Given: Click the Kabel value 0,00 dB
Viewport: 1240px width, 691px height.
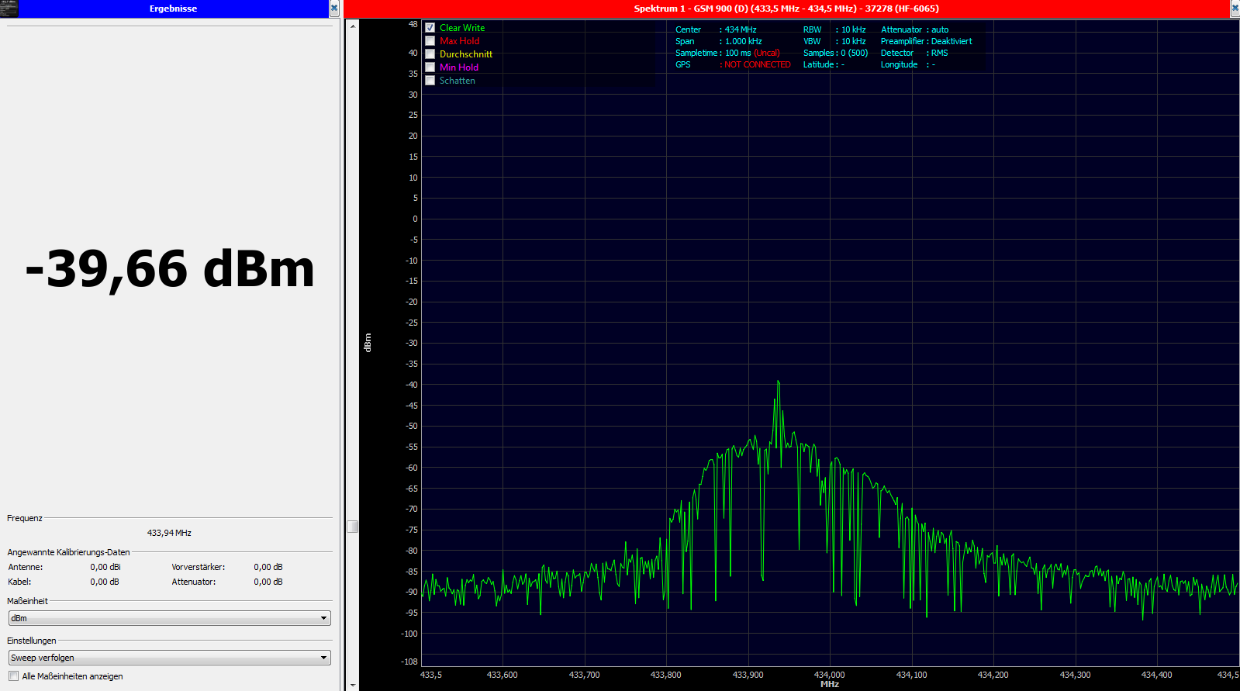Looking at the screenshot, I should pyautogui.click(x=105, y=582).
